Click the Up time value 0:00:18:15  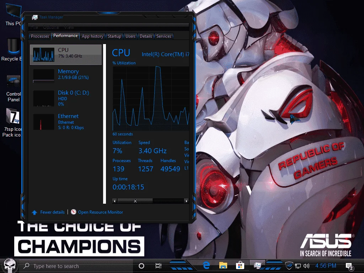click(x=128, y=187)
